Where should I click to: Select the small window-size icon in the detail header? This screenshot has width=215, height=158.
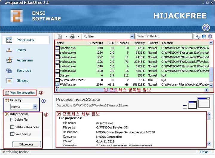point(185,107)
